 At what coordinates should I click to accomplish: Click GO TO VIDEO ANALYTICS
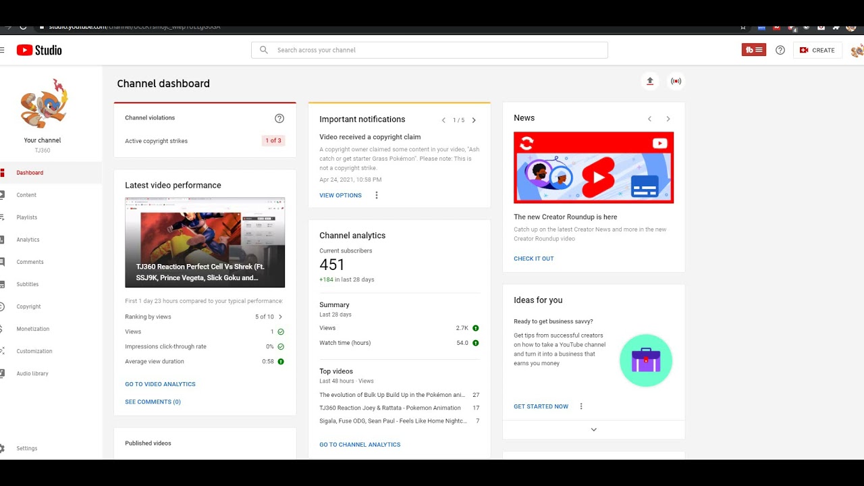point(160,384)
